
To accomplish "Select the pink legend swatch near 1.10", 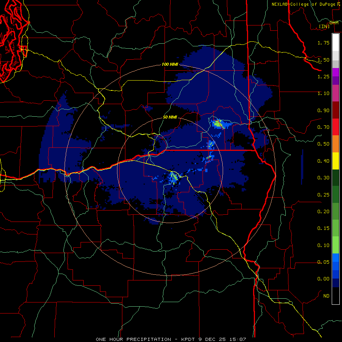I will coord(336,93).
